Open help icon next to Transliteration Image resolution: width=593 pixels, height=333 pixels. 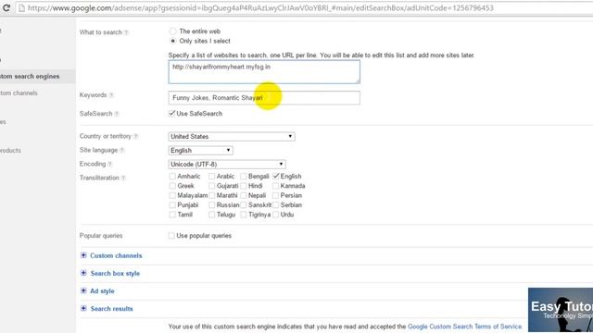pyautogui.click(x=123, y=178)
